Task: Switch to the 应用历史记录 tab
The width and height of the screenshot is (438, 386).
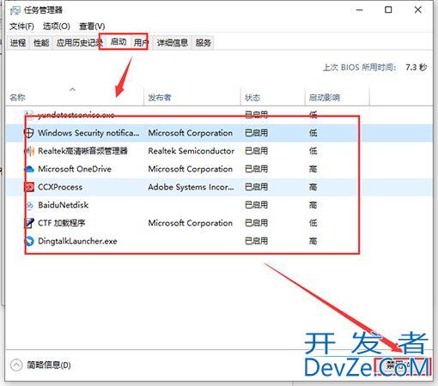Action: click(79, 43)
